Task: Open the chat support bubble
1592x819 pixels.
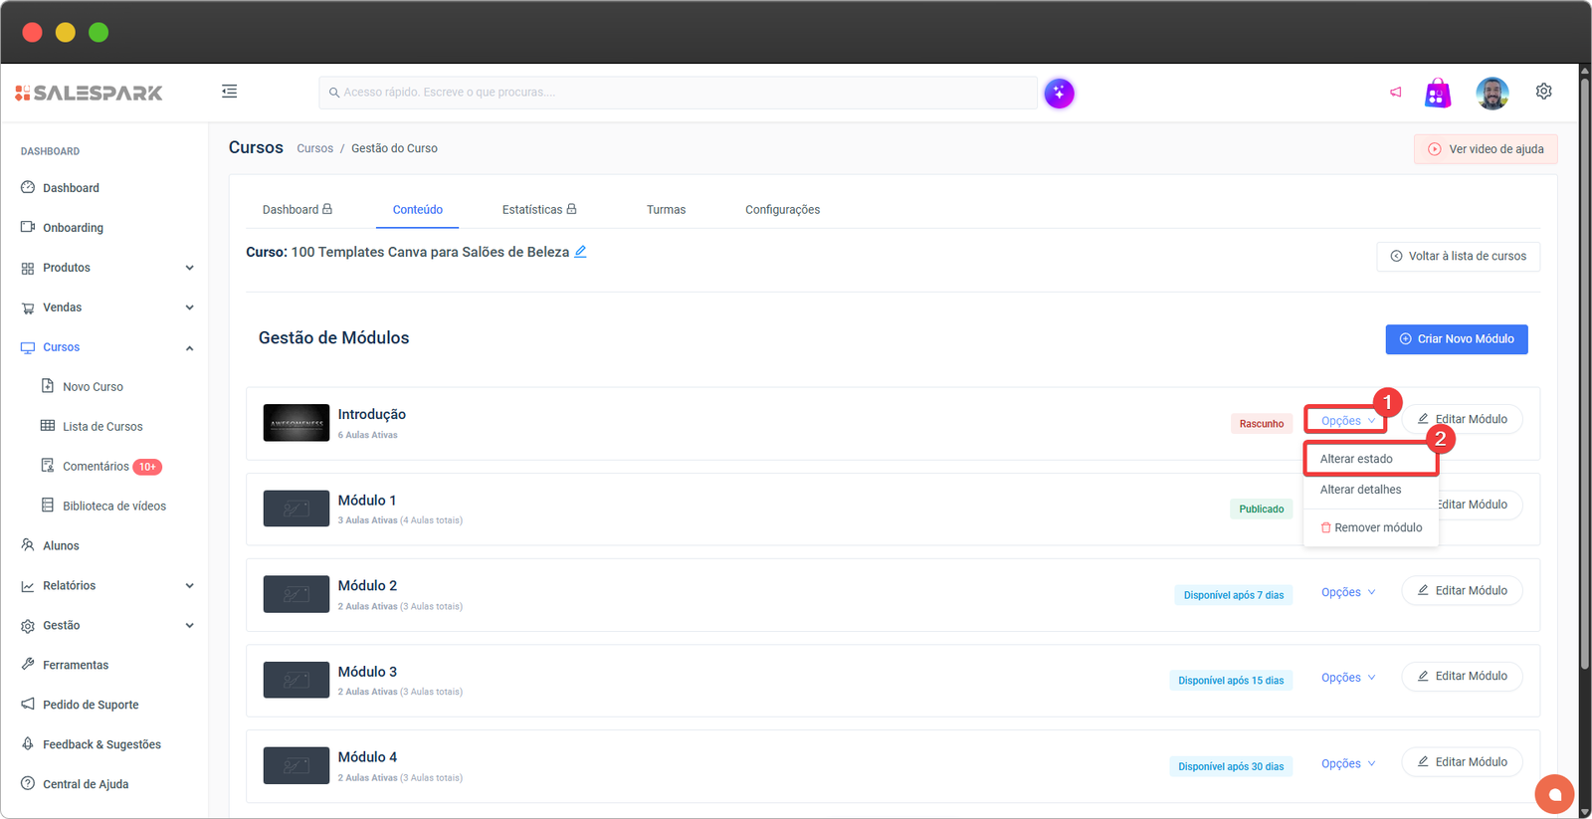Action: coord(1554,794)
